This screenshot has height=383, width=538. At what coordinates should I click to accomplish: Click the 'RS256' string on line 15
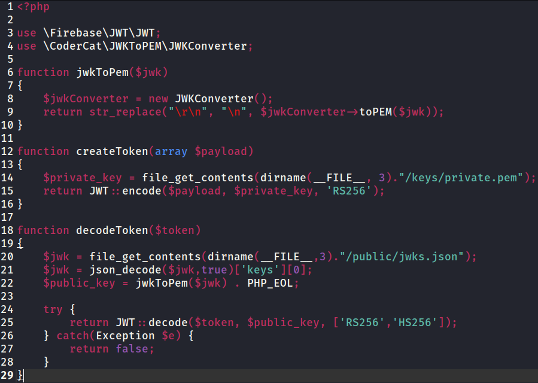pyautogui.click(x=349, y=191)
